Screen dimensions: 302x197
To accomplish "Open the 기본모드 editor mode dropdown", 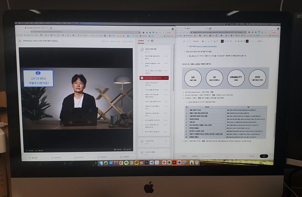I will 260,41.
